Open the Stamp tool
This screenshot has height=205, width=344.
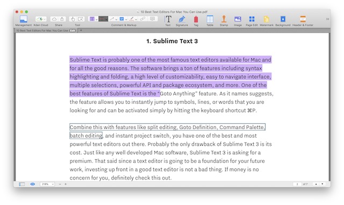coord(224,19)
